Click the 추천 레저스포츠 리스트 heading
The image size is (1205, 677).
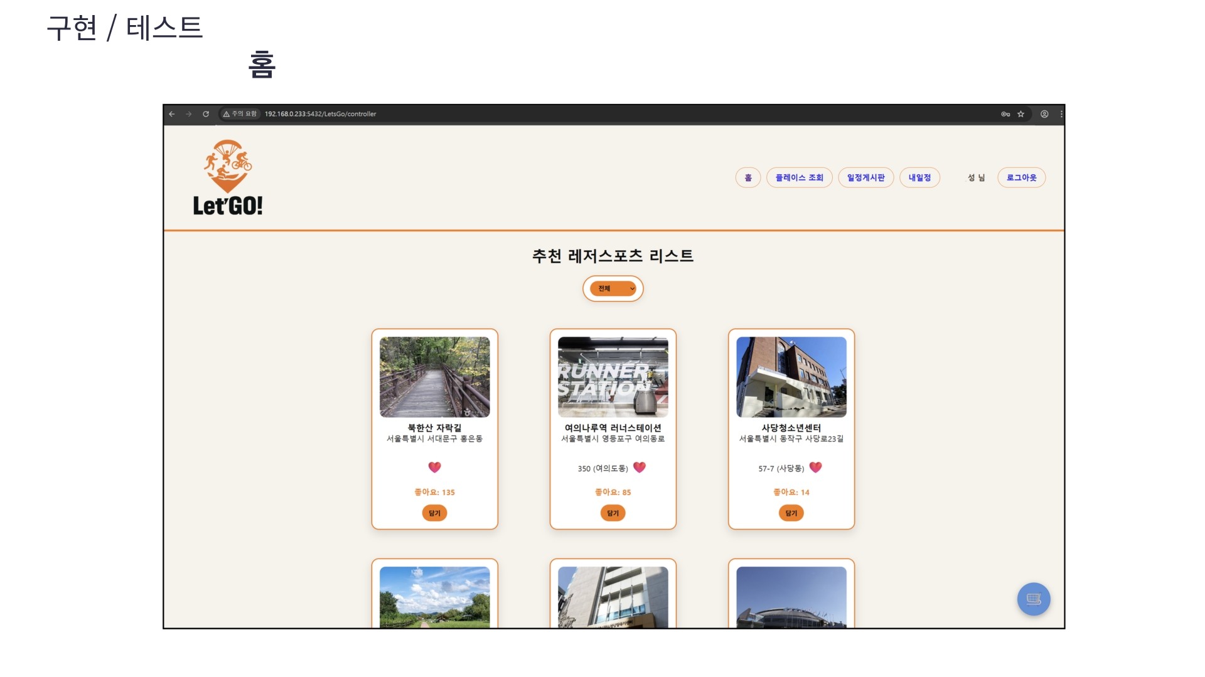click(x=613, y=256)
